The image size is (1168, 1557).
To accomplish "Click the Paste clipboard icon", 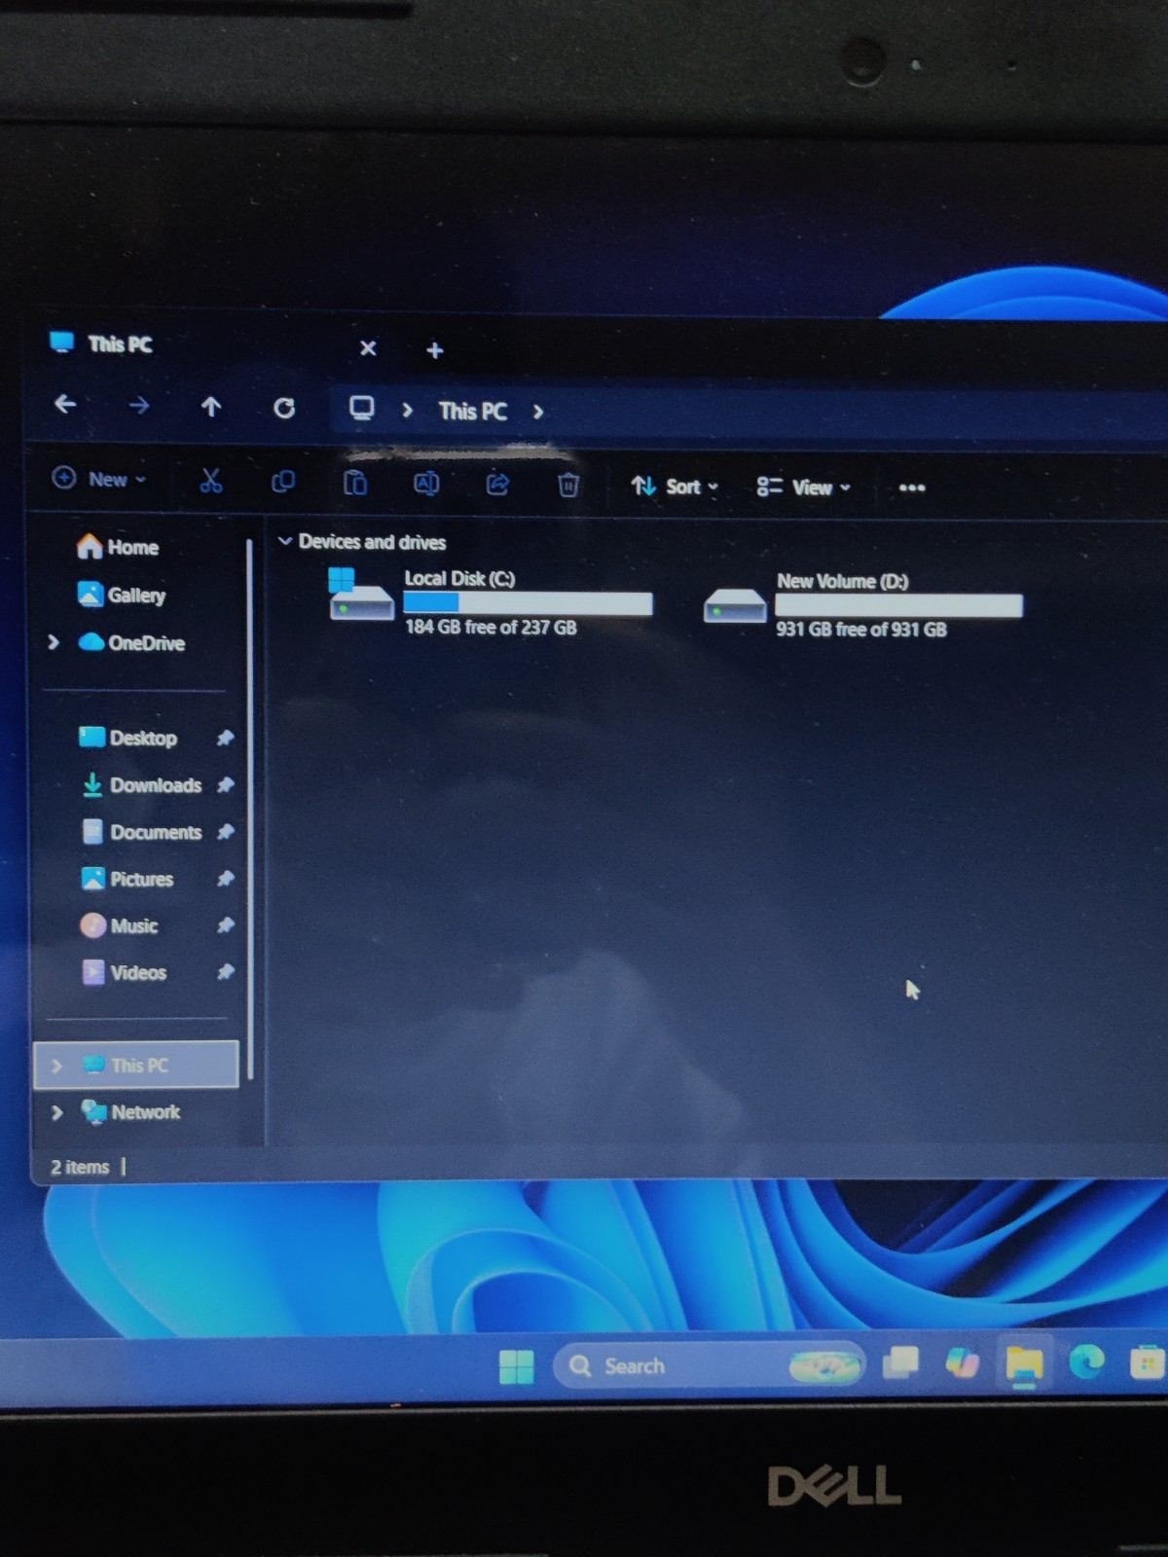I will 355,483.
